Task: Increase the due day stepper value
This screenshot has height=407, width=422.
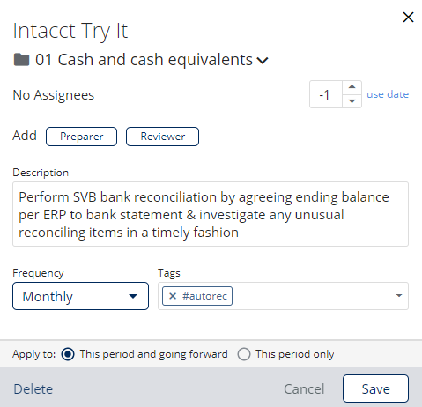Action: click(352, 87)
